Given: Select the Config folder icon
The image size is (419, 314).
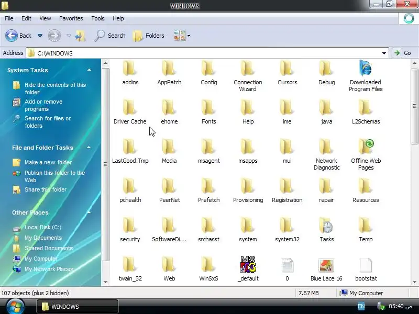Looking at the screenshot, I should [208, 69].
